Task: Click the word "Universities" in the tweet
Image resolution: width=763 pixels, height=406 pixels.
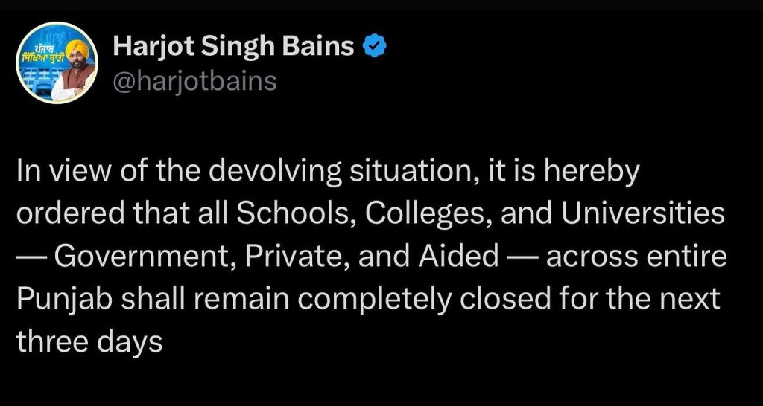Action: coord(643,213)
